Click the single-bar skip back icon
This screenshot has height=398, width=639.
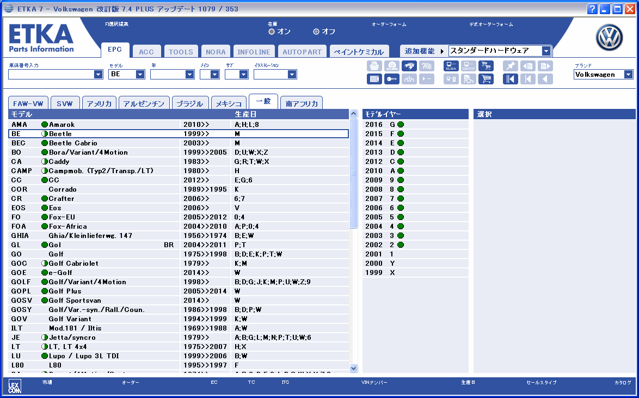pos(528,79)
